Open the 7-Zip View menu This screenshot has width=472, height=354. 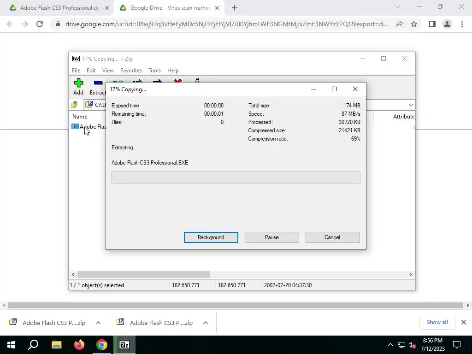coord(108,71)
